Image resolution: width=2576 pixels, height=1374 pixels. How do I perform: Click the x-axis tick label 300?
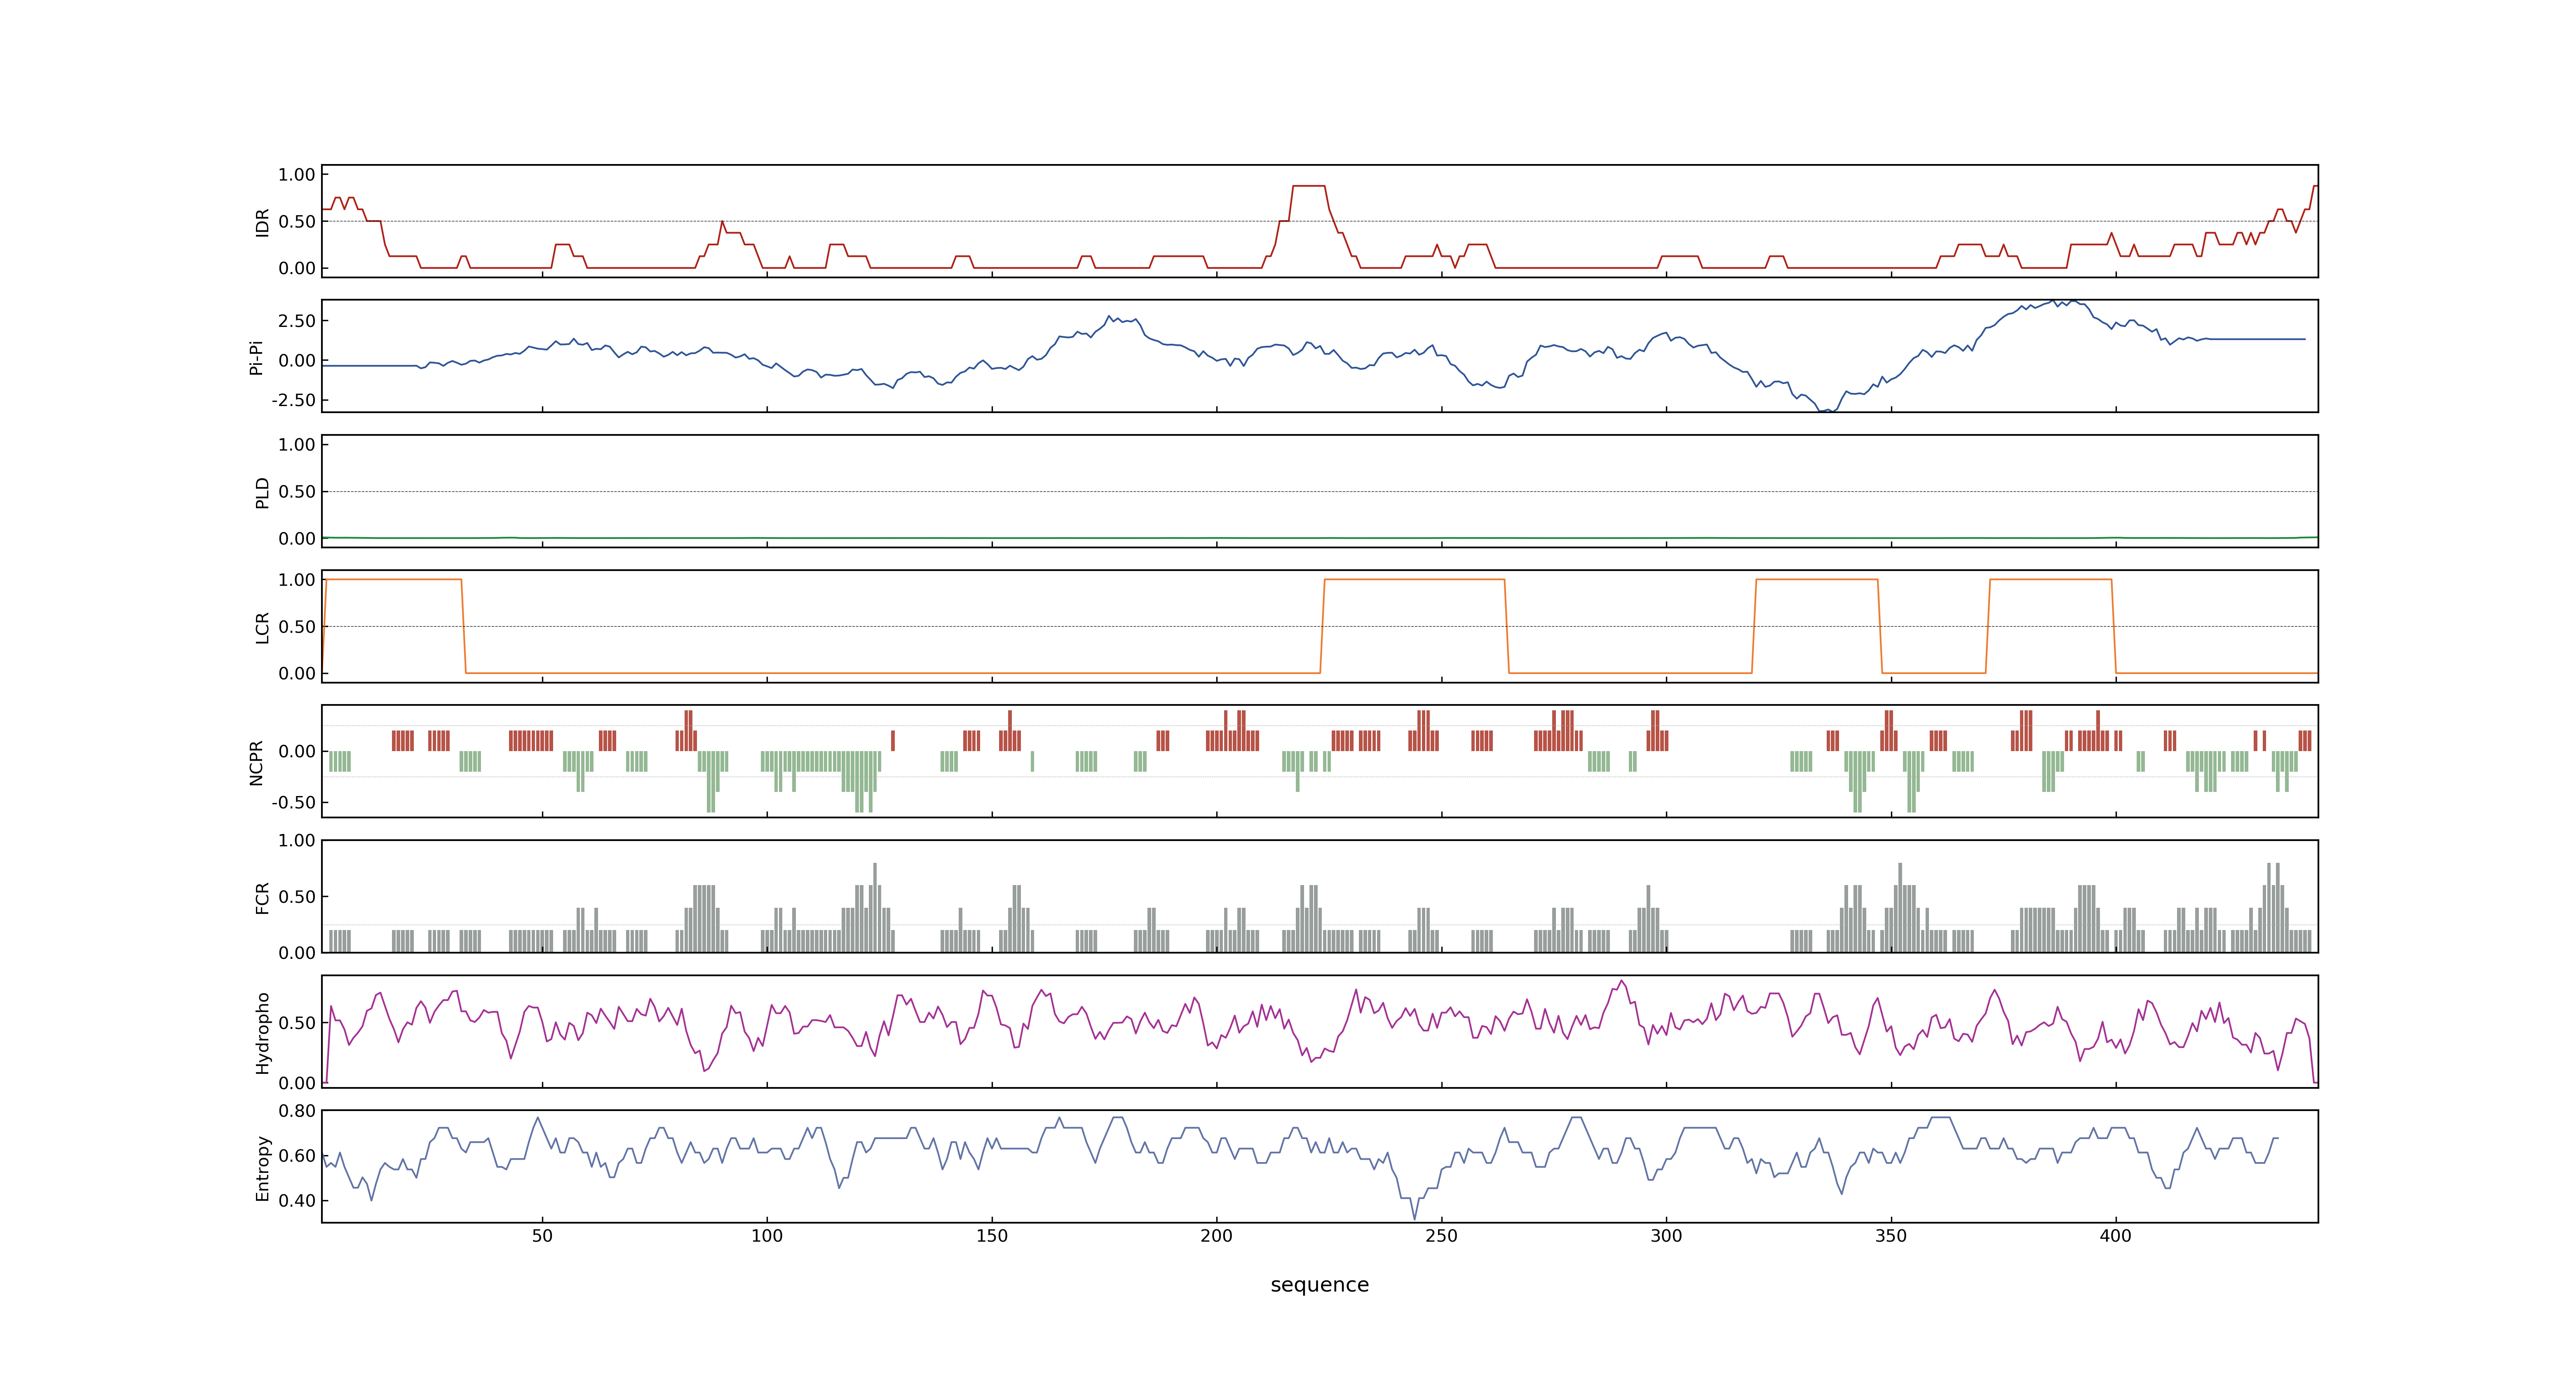click(x=1666, y=1236)
